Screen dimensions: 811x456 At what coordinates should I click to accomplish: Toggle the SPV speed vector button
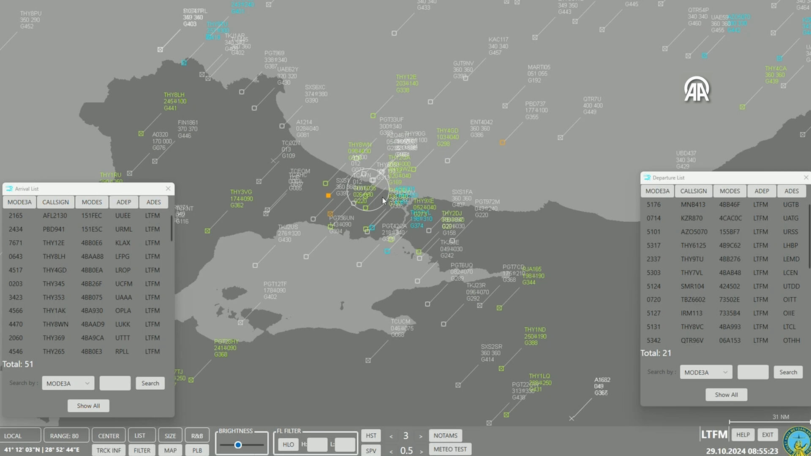pyautogui.click(x=371, y=451)
